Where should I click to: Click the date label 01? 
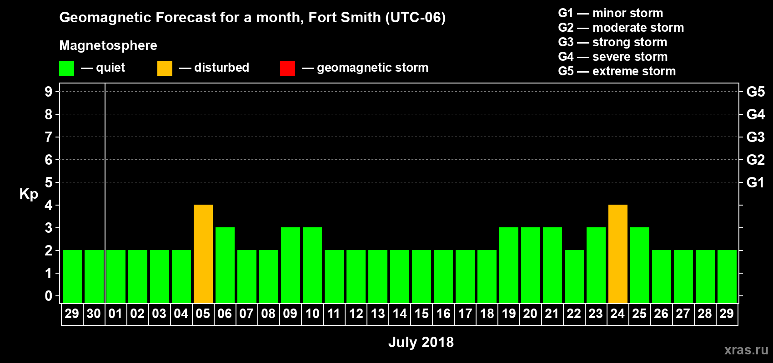click(115, 314)
